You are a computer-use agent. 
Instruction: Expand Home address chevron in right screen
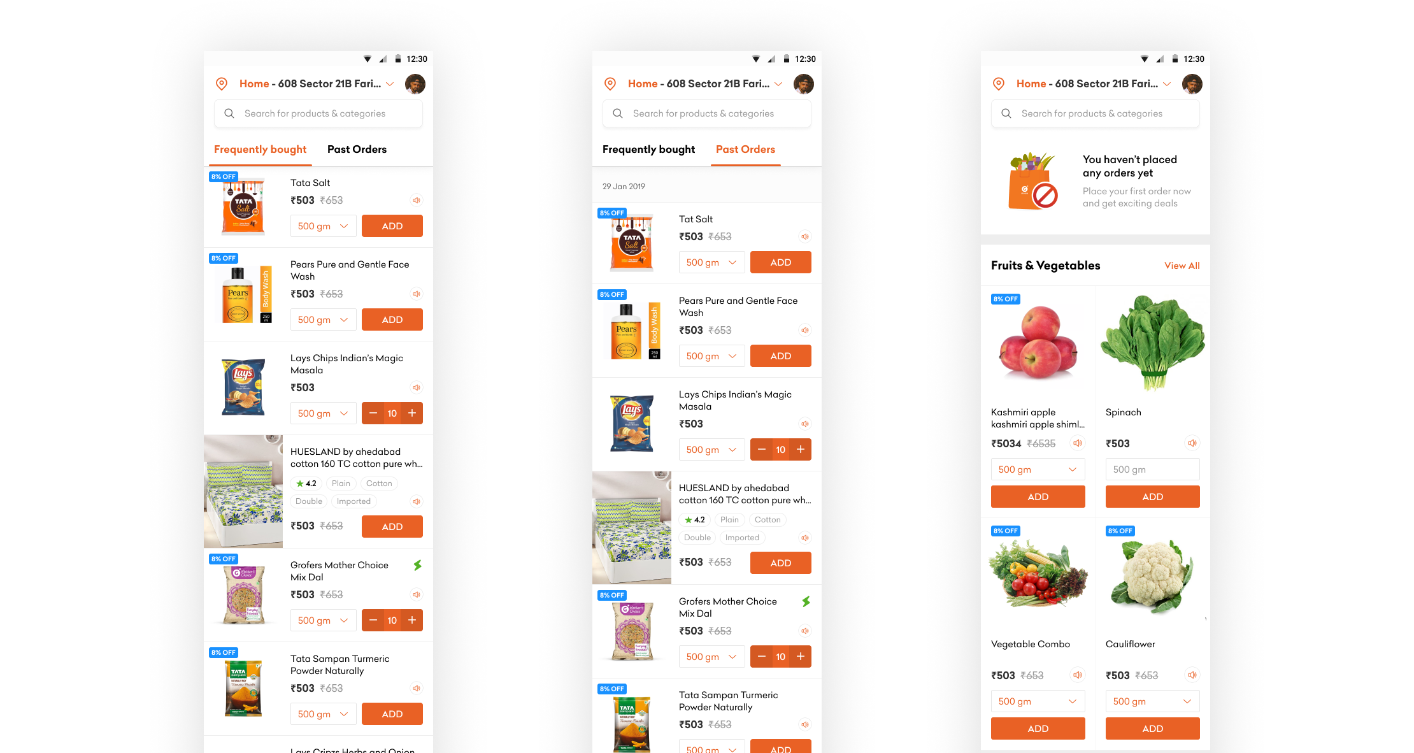(1167, 84)
